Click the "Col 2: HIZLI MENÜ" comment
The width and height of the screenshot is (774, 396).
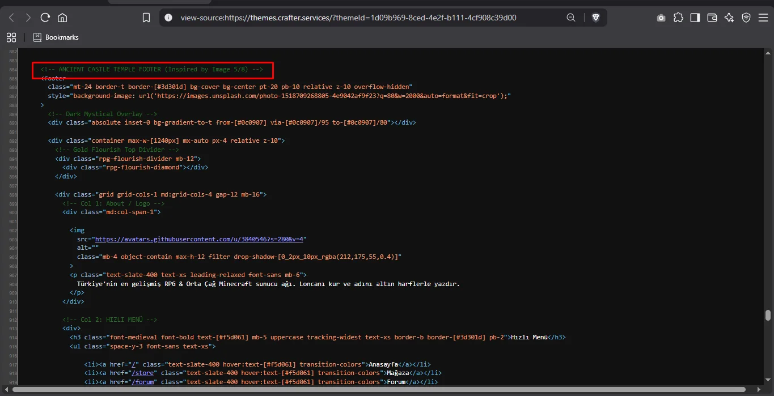coord(110,320)
